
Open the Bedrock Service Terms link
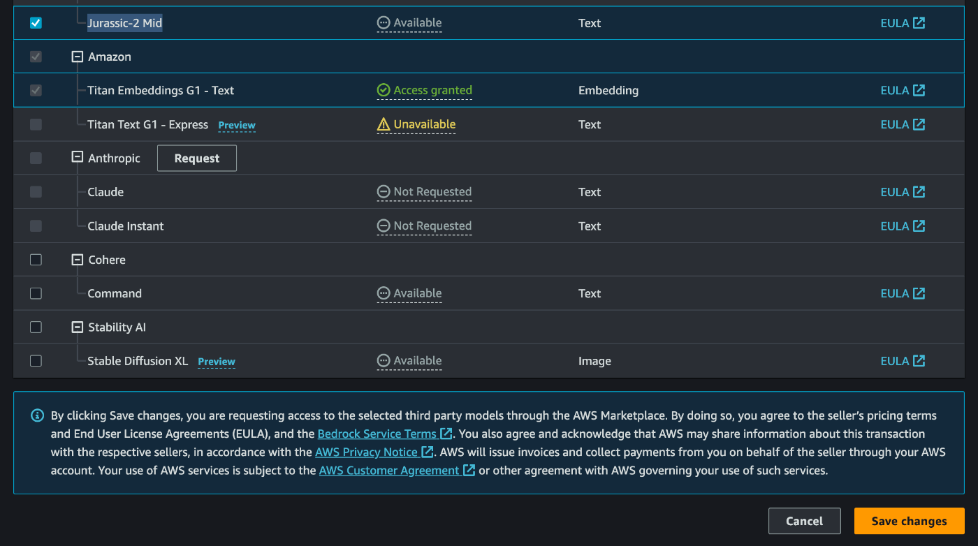[x=384, y=434]
